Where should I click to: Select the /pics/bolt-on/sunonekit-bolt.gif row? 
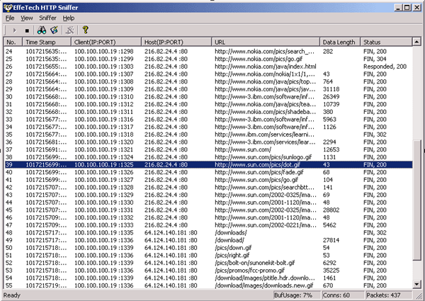209,263
